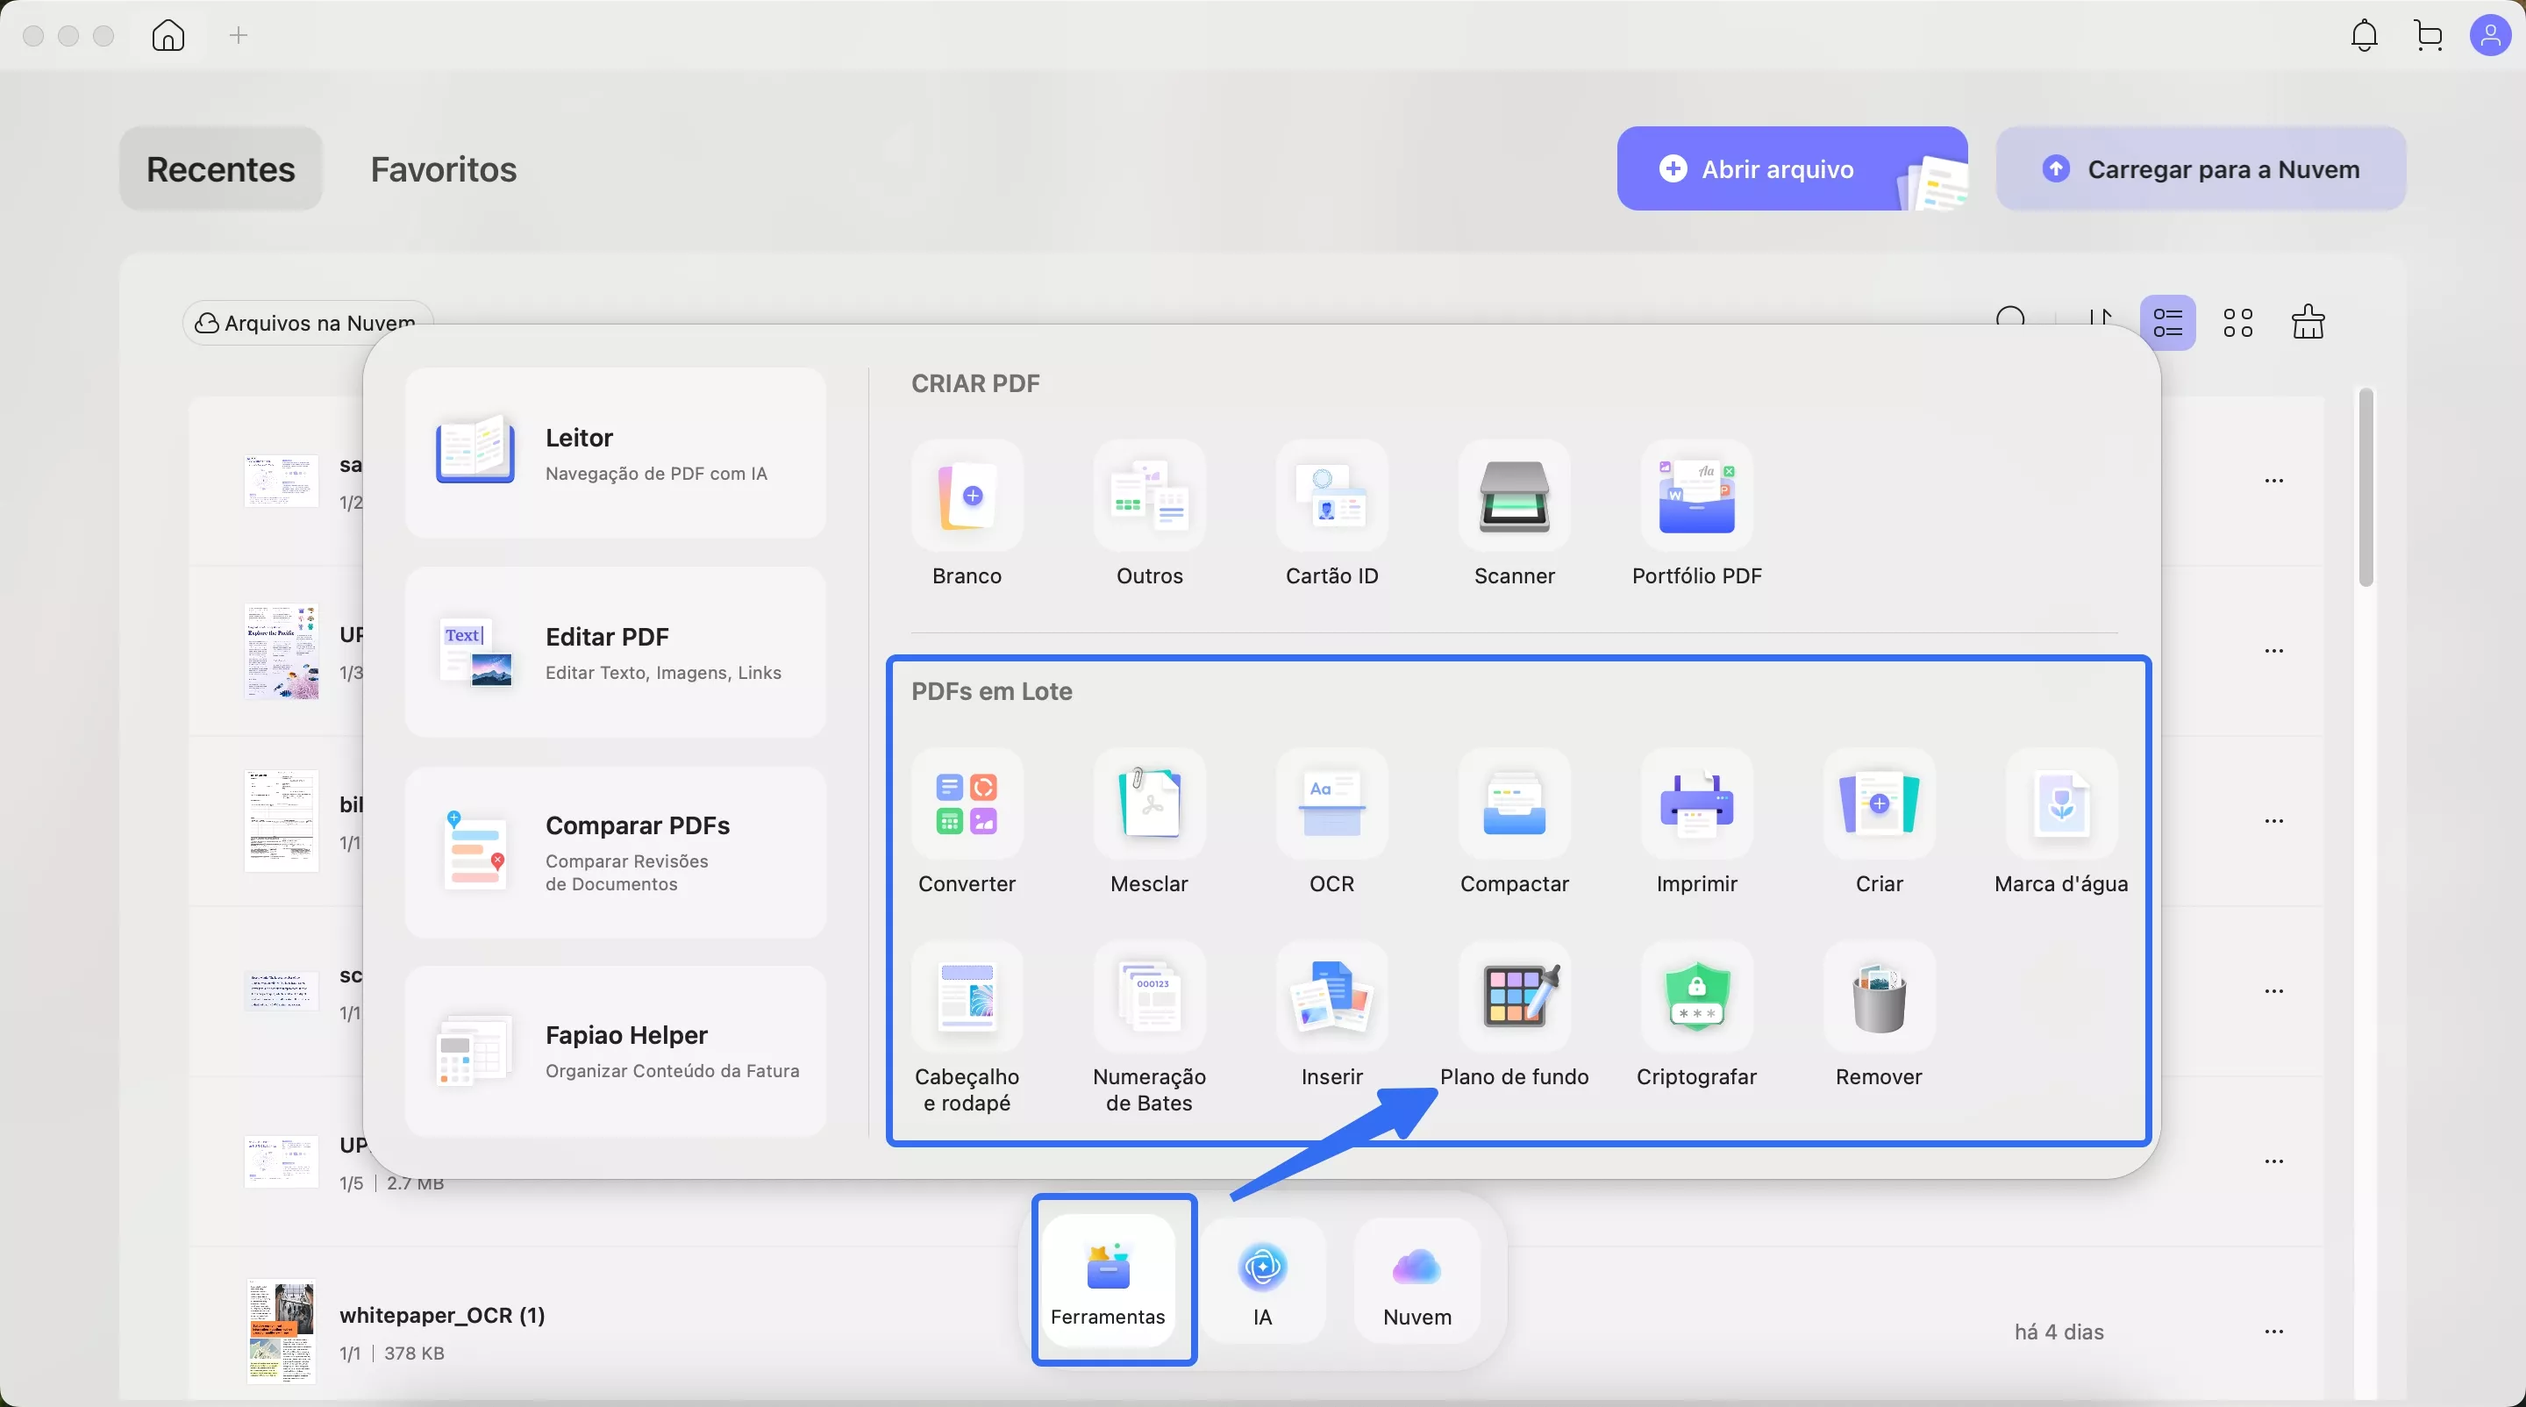Open the batch Converter tool
This screenshot has height=1407, width=2526.
click(966, 804)
